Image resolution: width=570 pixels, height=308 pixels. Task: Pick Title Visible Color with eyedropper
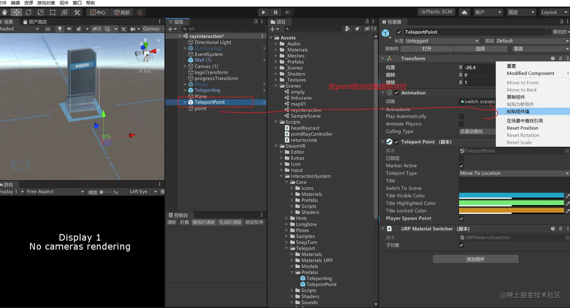click(x=567, y=196)
